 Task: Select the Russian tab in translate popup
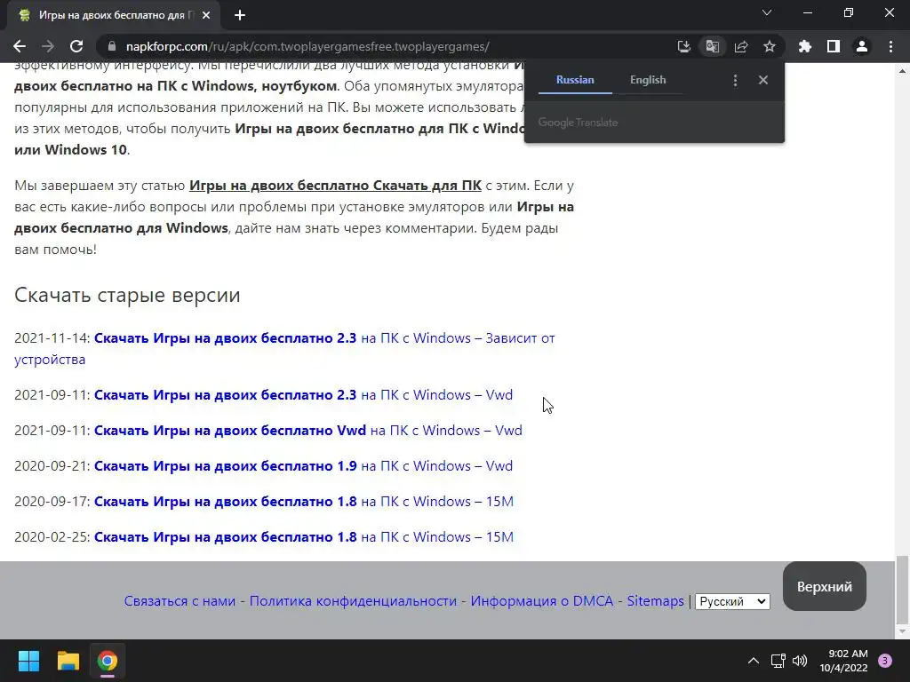[575, 80]
